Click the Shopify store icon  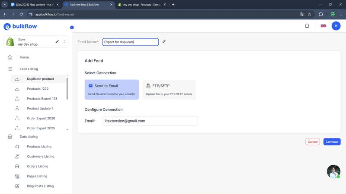point(10,41)
